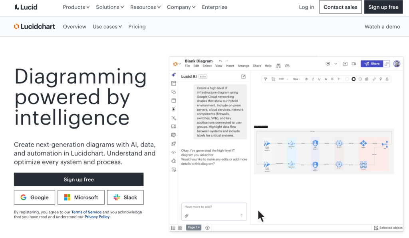The height and width of the screenshot is (238, 409).
Task: Click the redo arrow next to Blank Diagram
Action: pyautogui.click(x=226, y=61)
